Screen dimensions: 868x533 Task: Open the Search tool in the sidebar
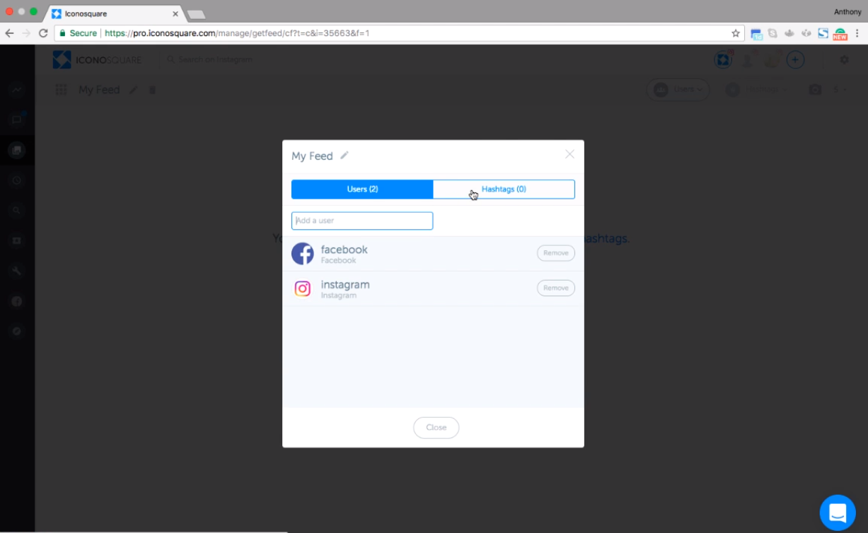coord(17,210)
